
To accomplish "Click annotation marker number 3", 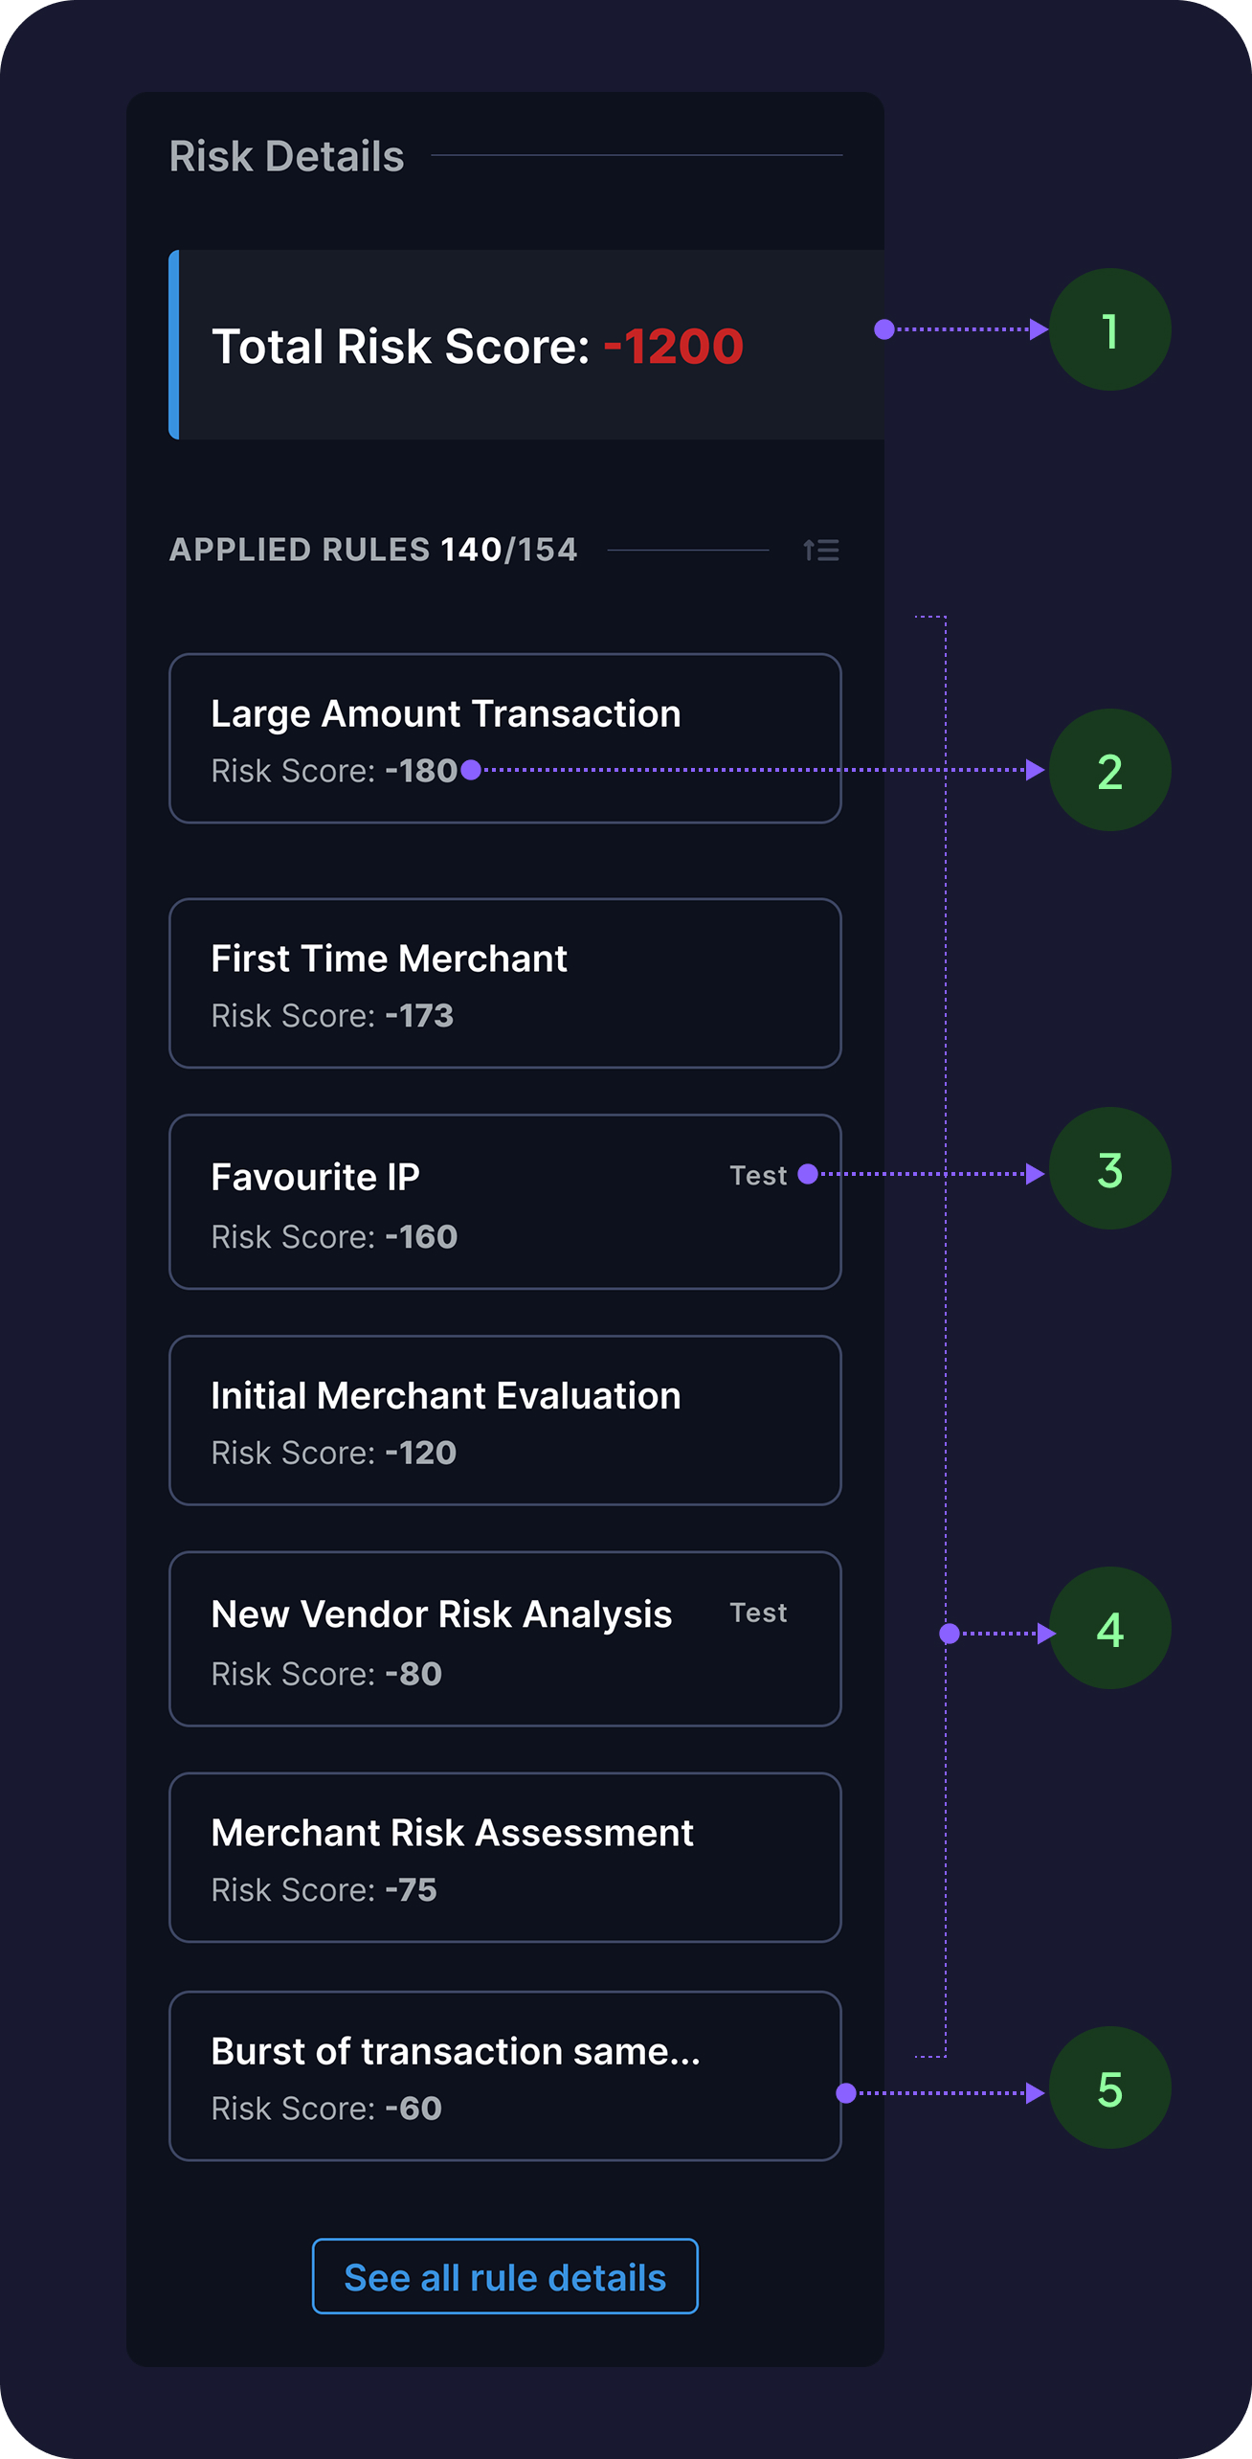I will coord(1109,1168).
